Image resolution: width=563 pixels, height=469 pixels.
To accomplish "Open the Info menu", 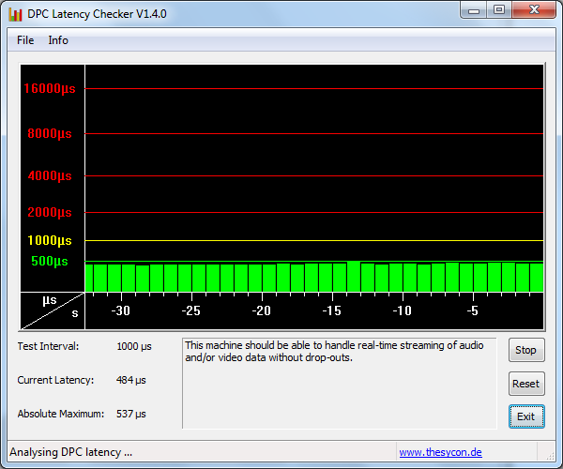I will coord(58,40).
